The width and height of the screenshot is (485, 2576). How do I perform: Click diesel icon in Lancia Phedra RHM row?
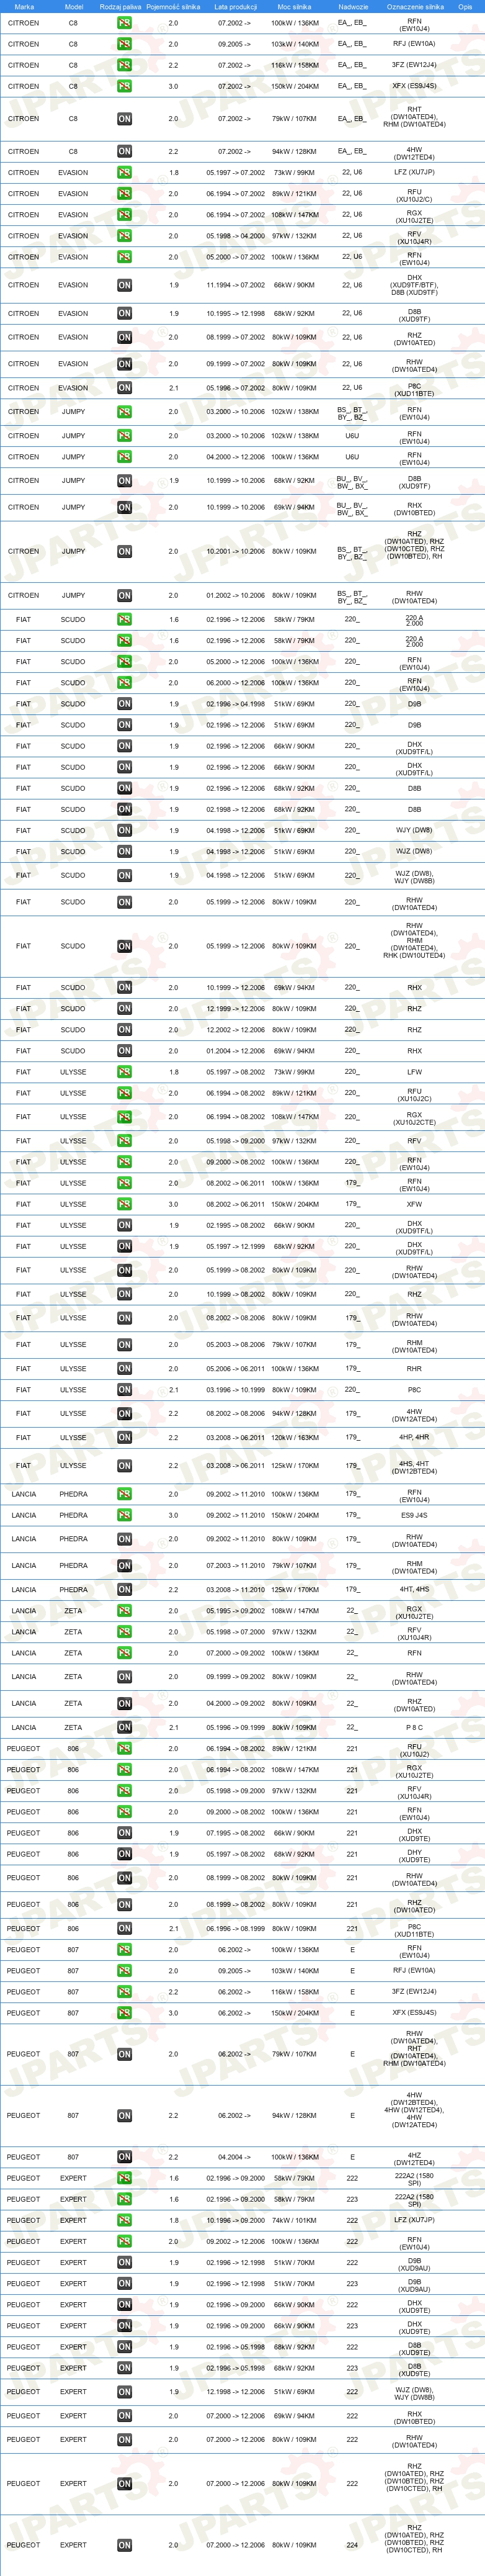tap(124, 1566)
